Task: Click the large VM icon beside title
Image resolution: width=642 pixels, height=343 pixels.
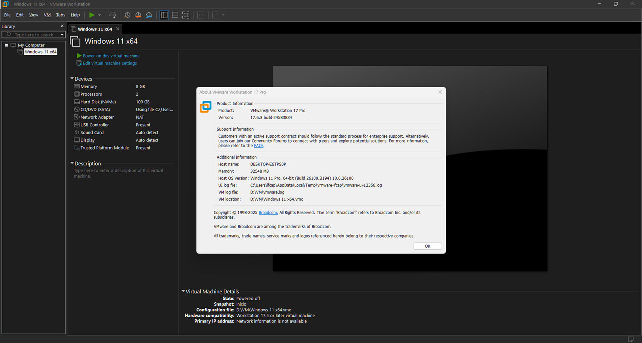Action: (75, 41)
